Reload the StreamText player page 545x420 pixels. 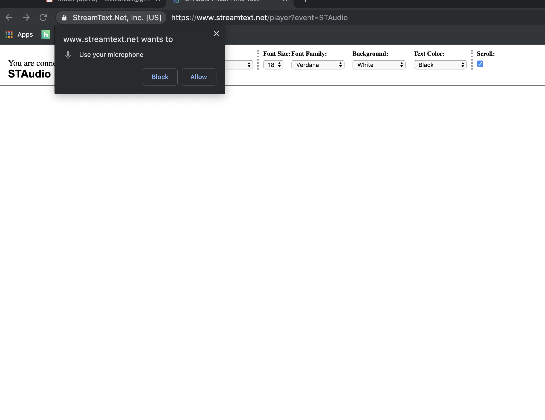point(44,18)
